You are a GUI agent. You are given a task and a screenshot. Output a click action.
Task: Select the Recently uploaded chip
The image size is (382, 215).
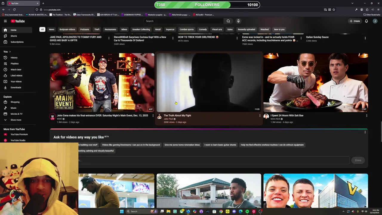247,29
